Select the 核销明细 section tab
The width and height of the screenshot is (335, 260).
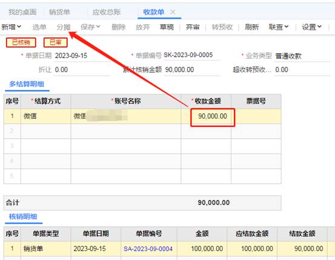pos(23,216)
